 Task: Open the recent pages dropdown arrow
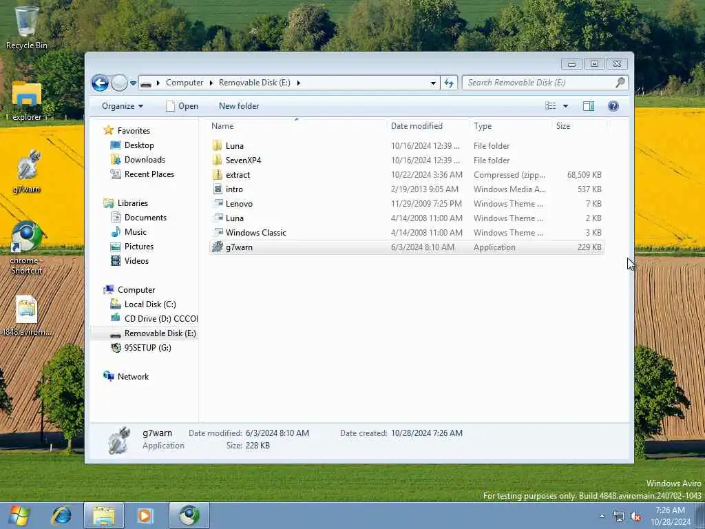(x=133, y=83)
